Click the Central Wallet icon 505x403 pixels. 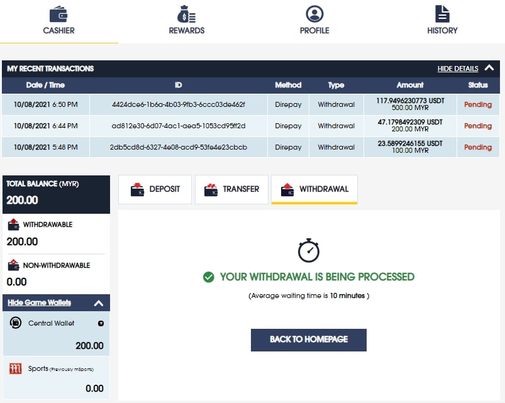[x=16, y=323]
